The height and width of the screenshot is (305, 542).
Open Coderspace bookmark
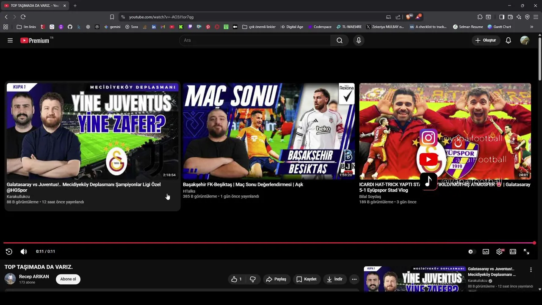[320, 27]
